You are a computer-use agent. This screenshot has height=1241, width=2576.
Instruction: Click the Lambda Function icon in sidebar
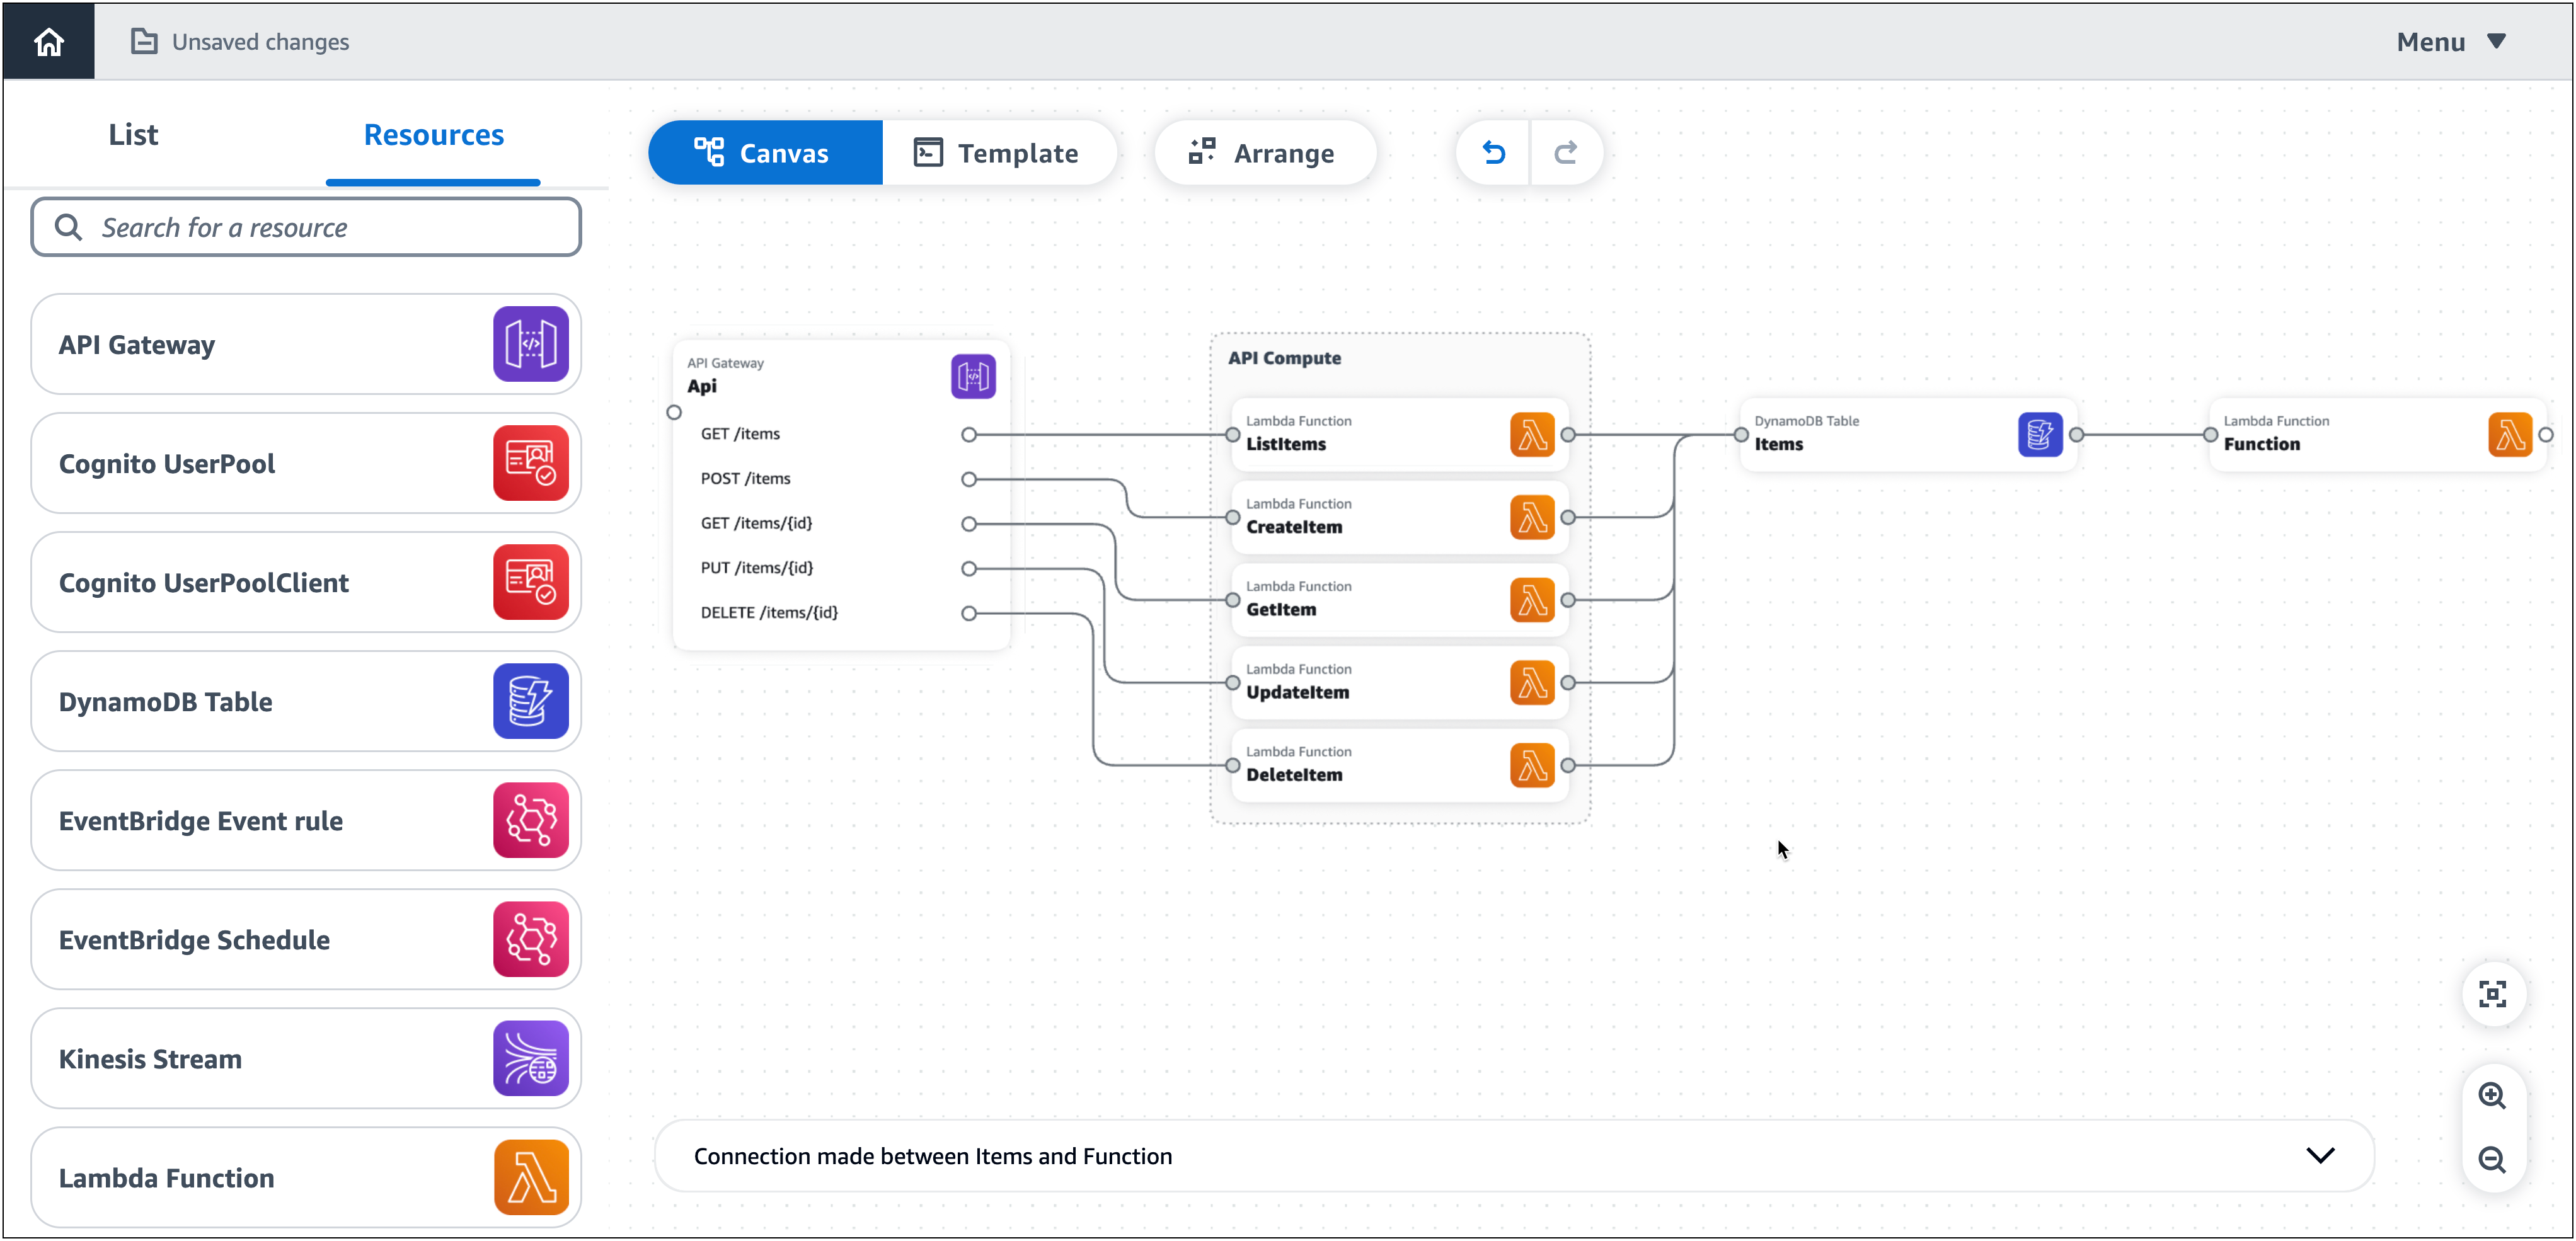pyautogui.click(x=529, y=1177)
